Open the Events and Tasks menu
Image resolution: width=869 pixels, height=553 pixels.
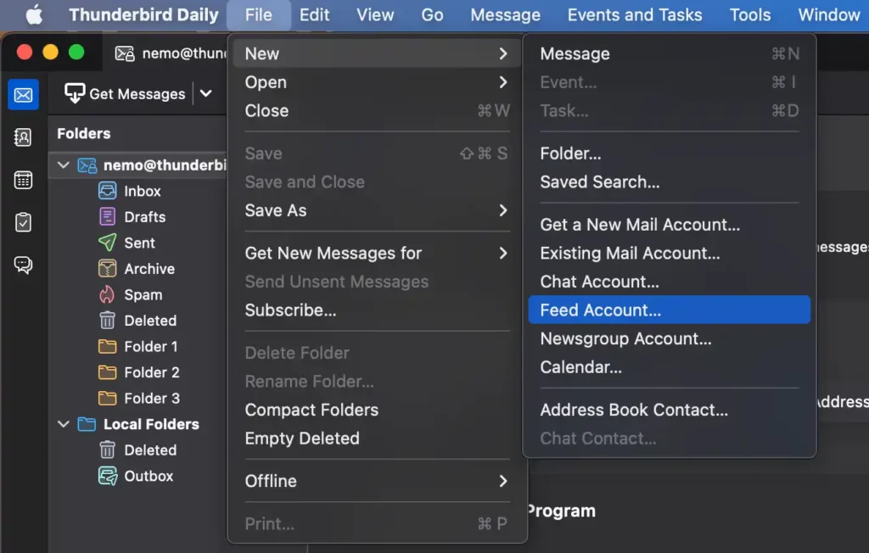tap(635, 15)
